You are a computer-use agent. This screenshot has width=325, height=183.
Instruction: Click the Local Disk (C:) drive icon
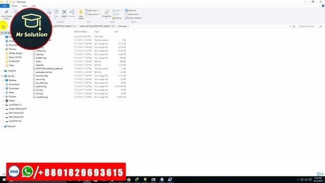pyautogui.click(x=7, y=105)
